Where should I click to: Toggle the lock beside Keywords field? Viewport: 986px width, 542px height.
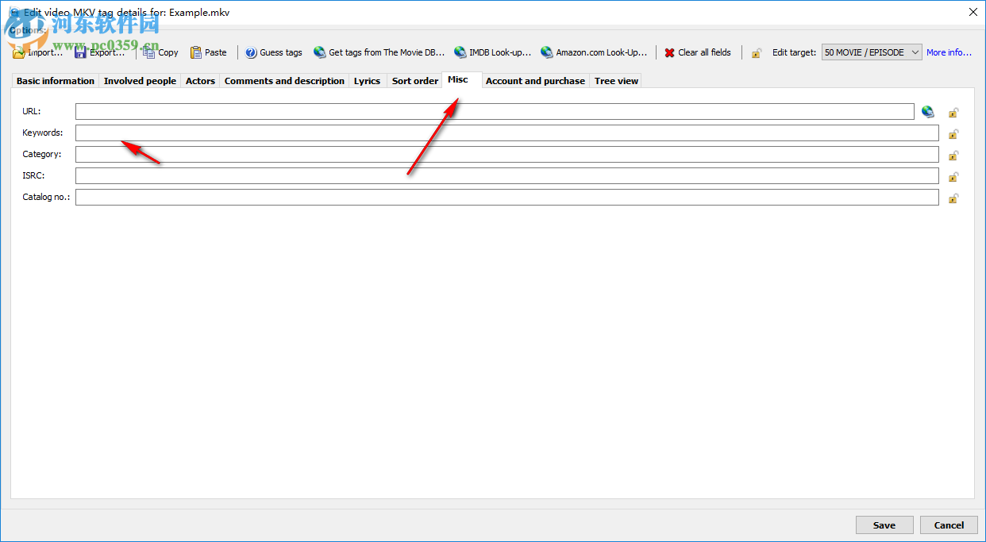pyautogui.click(x=953, y=134)
